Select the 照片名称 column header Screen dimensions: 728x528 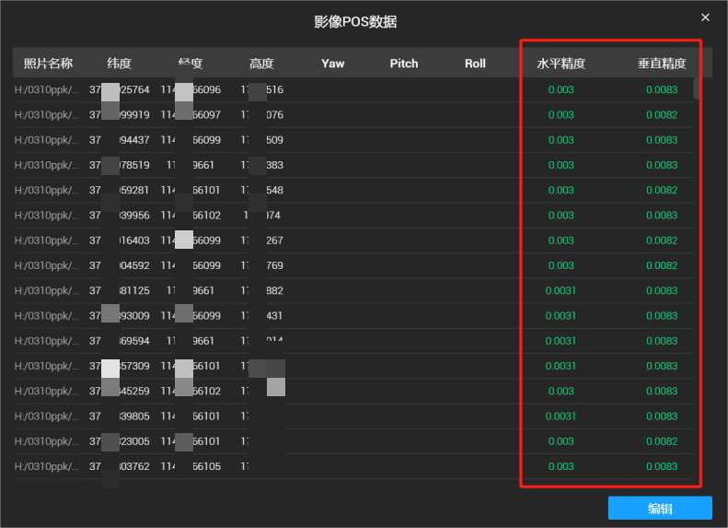[x=48, y=64]
